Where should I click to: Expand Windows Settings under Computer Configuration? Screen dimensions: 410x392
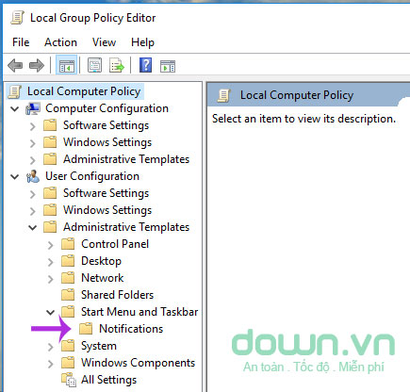[32, 143]
